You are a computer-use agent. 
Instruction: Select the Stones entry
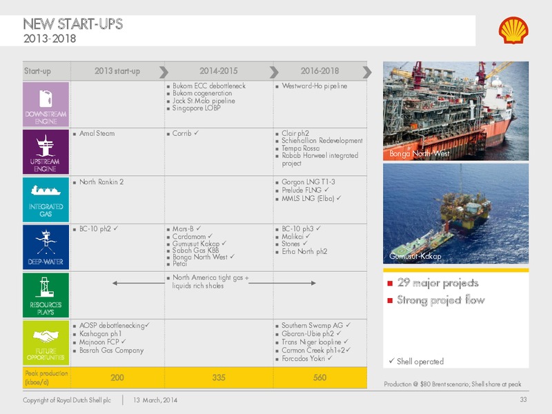click(290, 244)
